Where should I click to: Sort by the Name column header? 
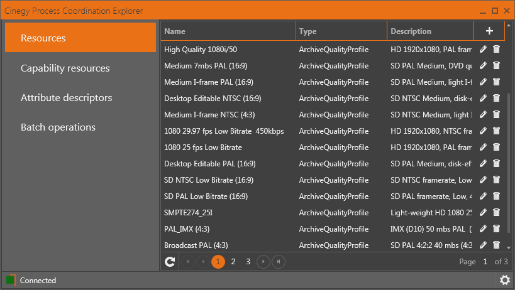click(228, 31)
